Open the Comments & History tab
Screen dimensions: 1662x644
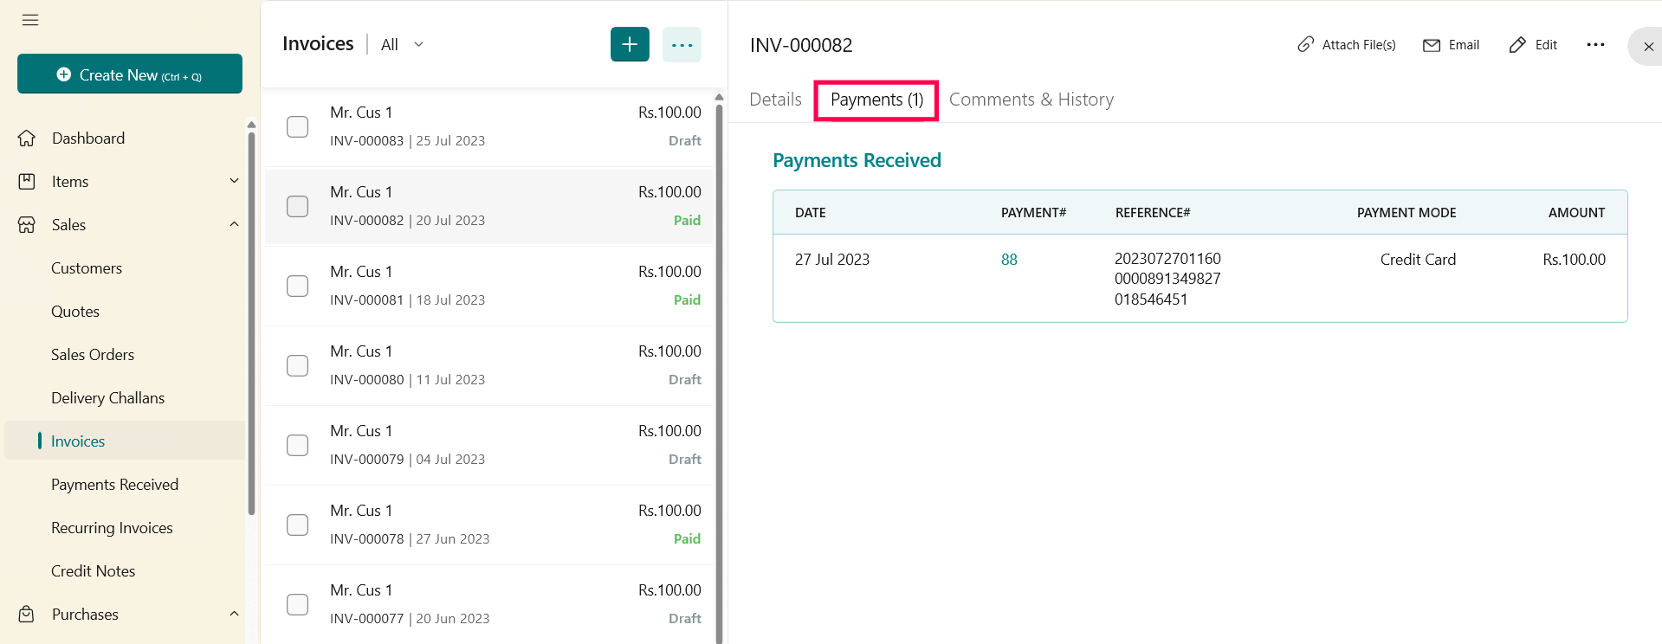tap(1031, 100)
